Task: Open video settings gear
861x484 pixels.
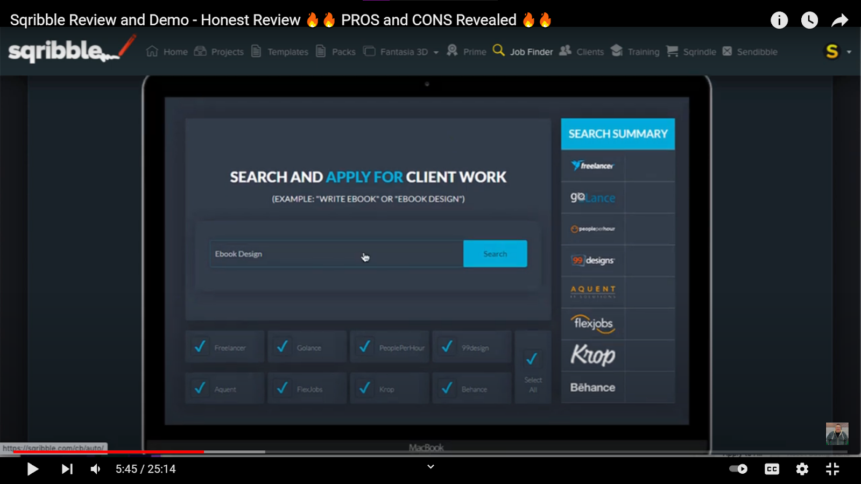Action: point(802,469)
